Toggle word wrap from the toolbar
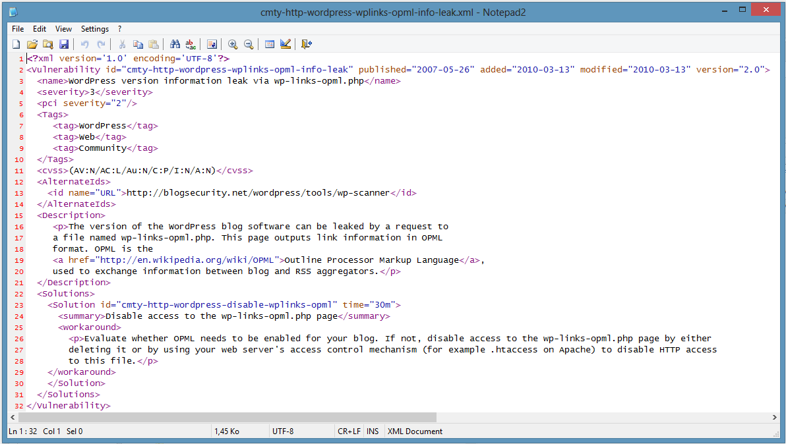The width and height of the screenshot is (786, 444). click(x=212, y=44)
